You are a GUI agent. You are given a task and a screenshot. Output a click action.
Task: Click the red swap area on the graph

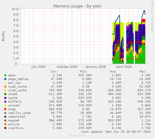144,21
